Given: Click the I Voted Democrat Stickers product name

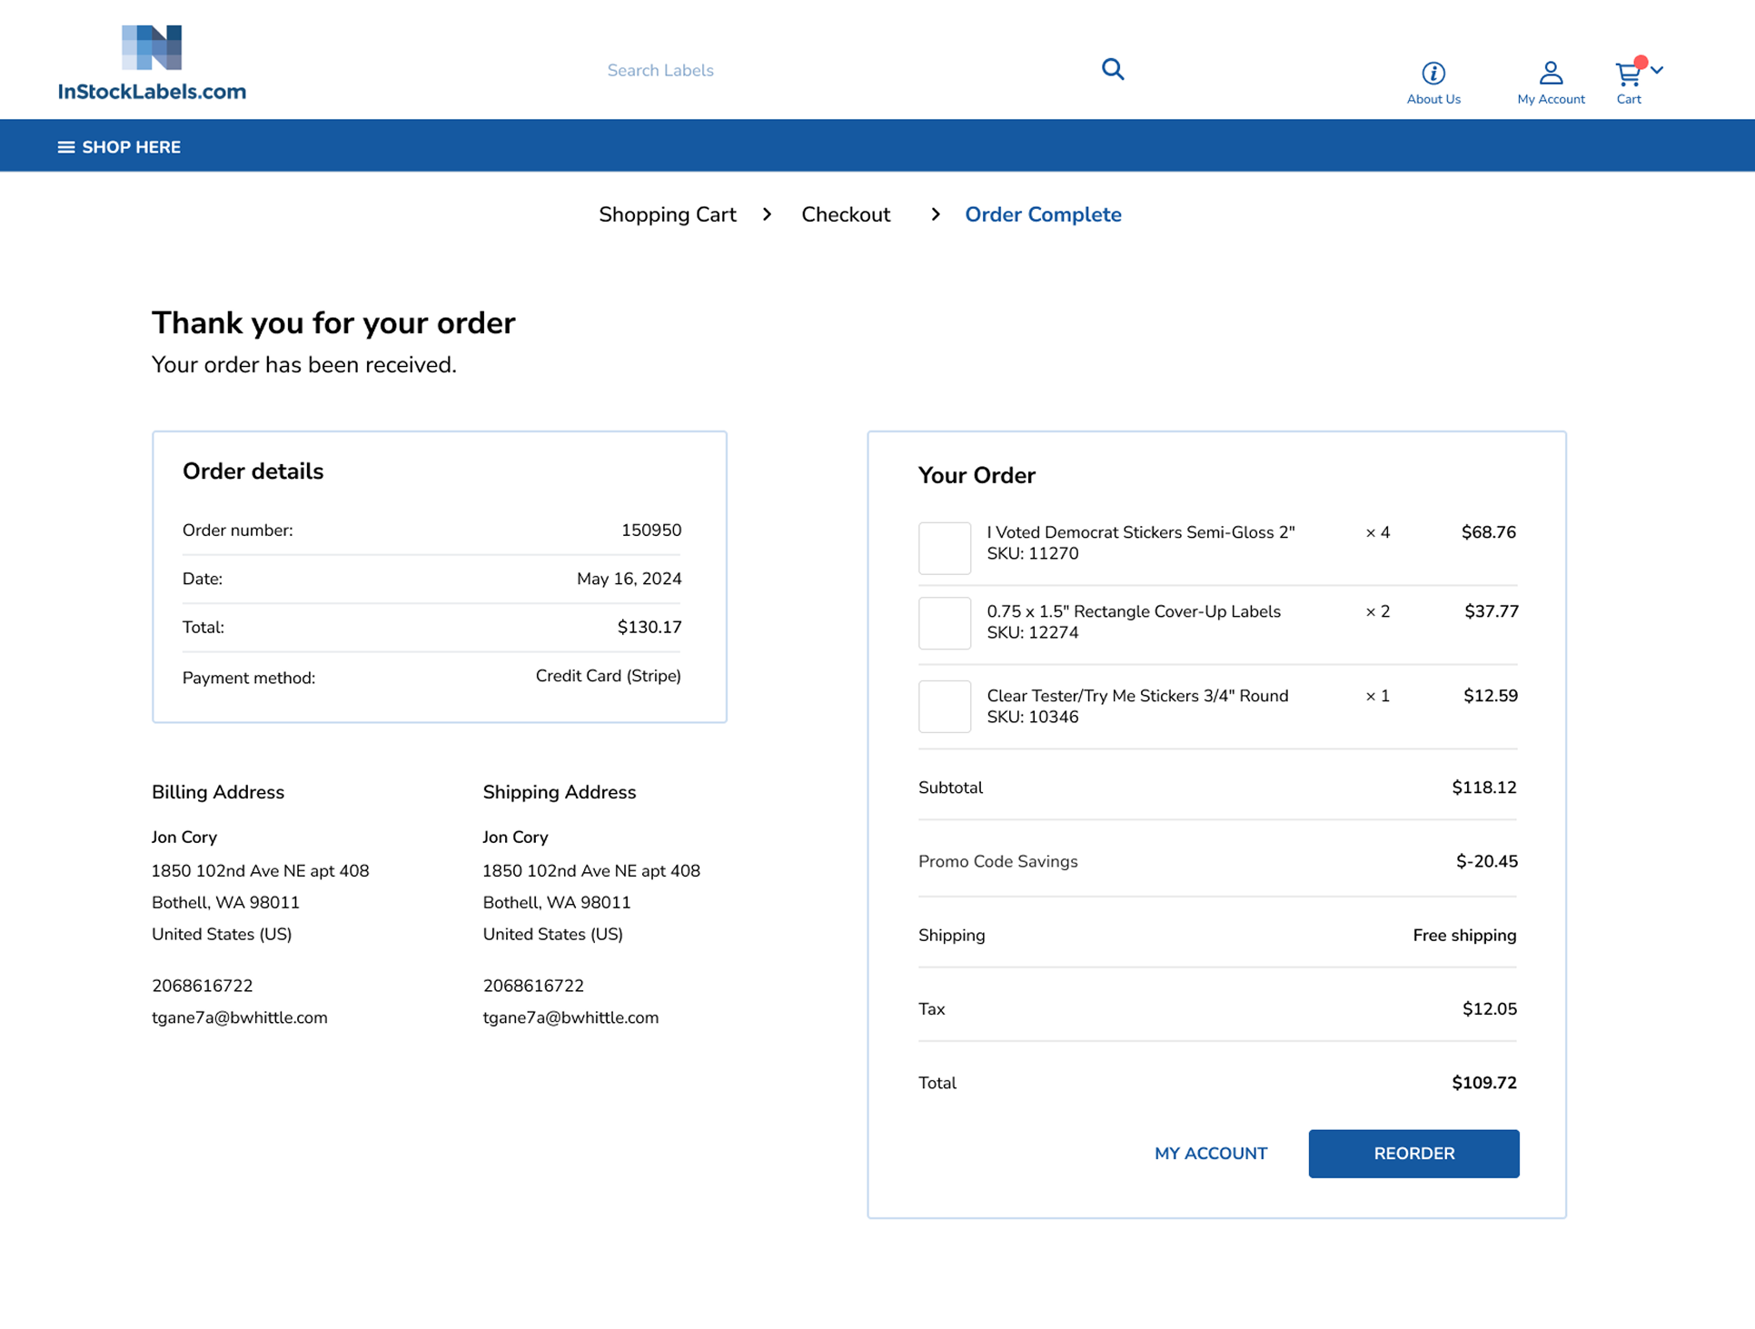Looking at the screenshot, I should (x=1140, y=532).
